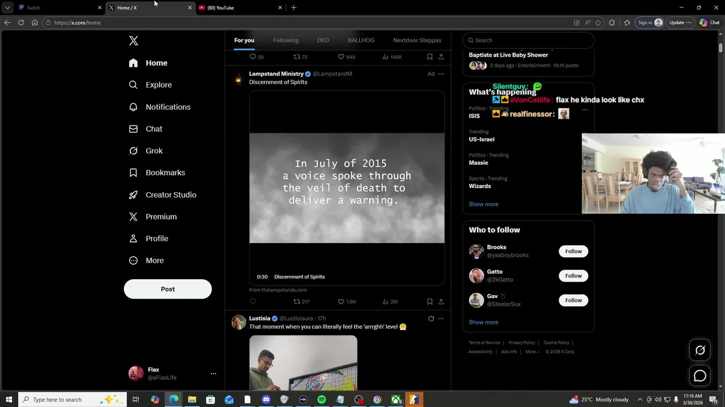This screenshot has height=407, width=725.
Task: Bookmark the Lampstand Ministry post
Action: tap(430, 302)
